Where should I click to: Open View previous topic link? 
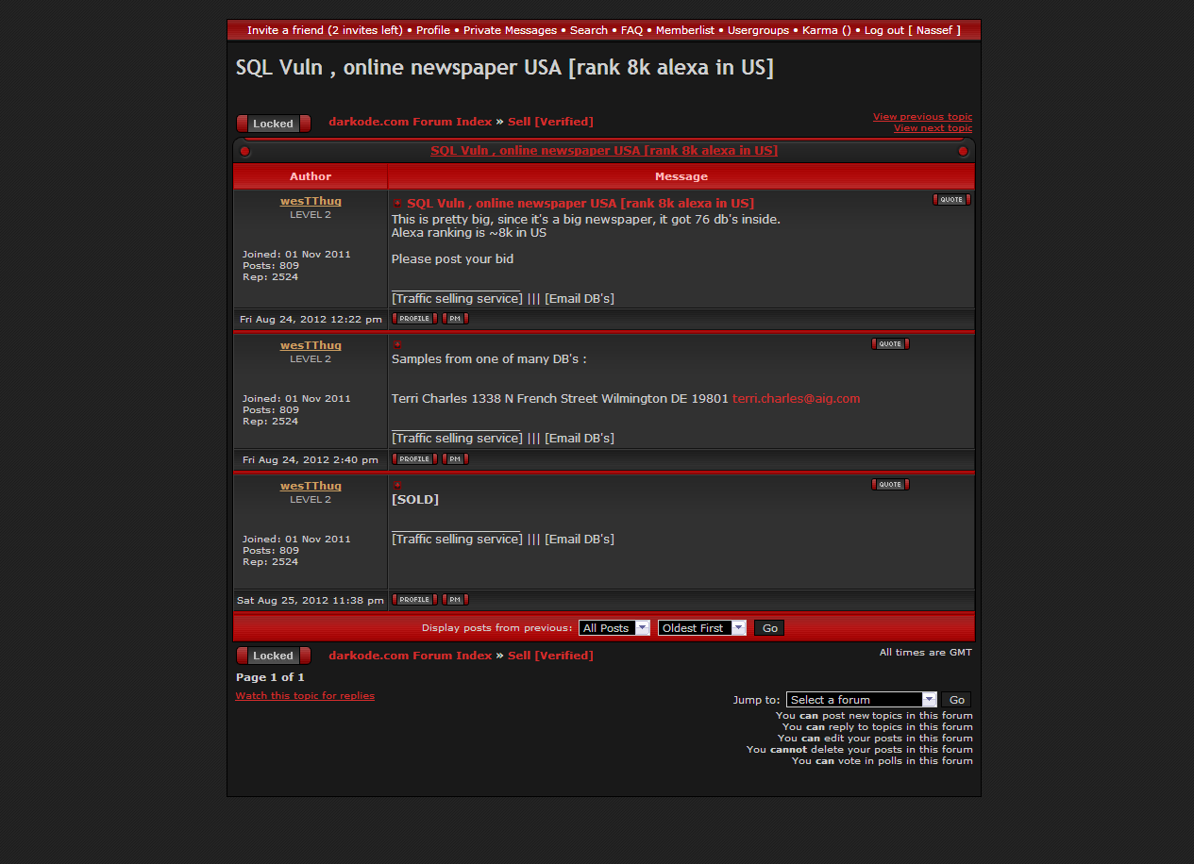[x=922, y=117]
